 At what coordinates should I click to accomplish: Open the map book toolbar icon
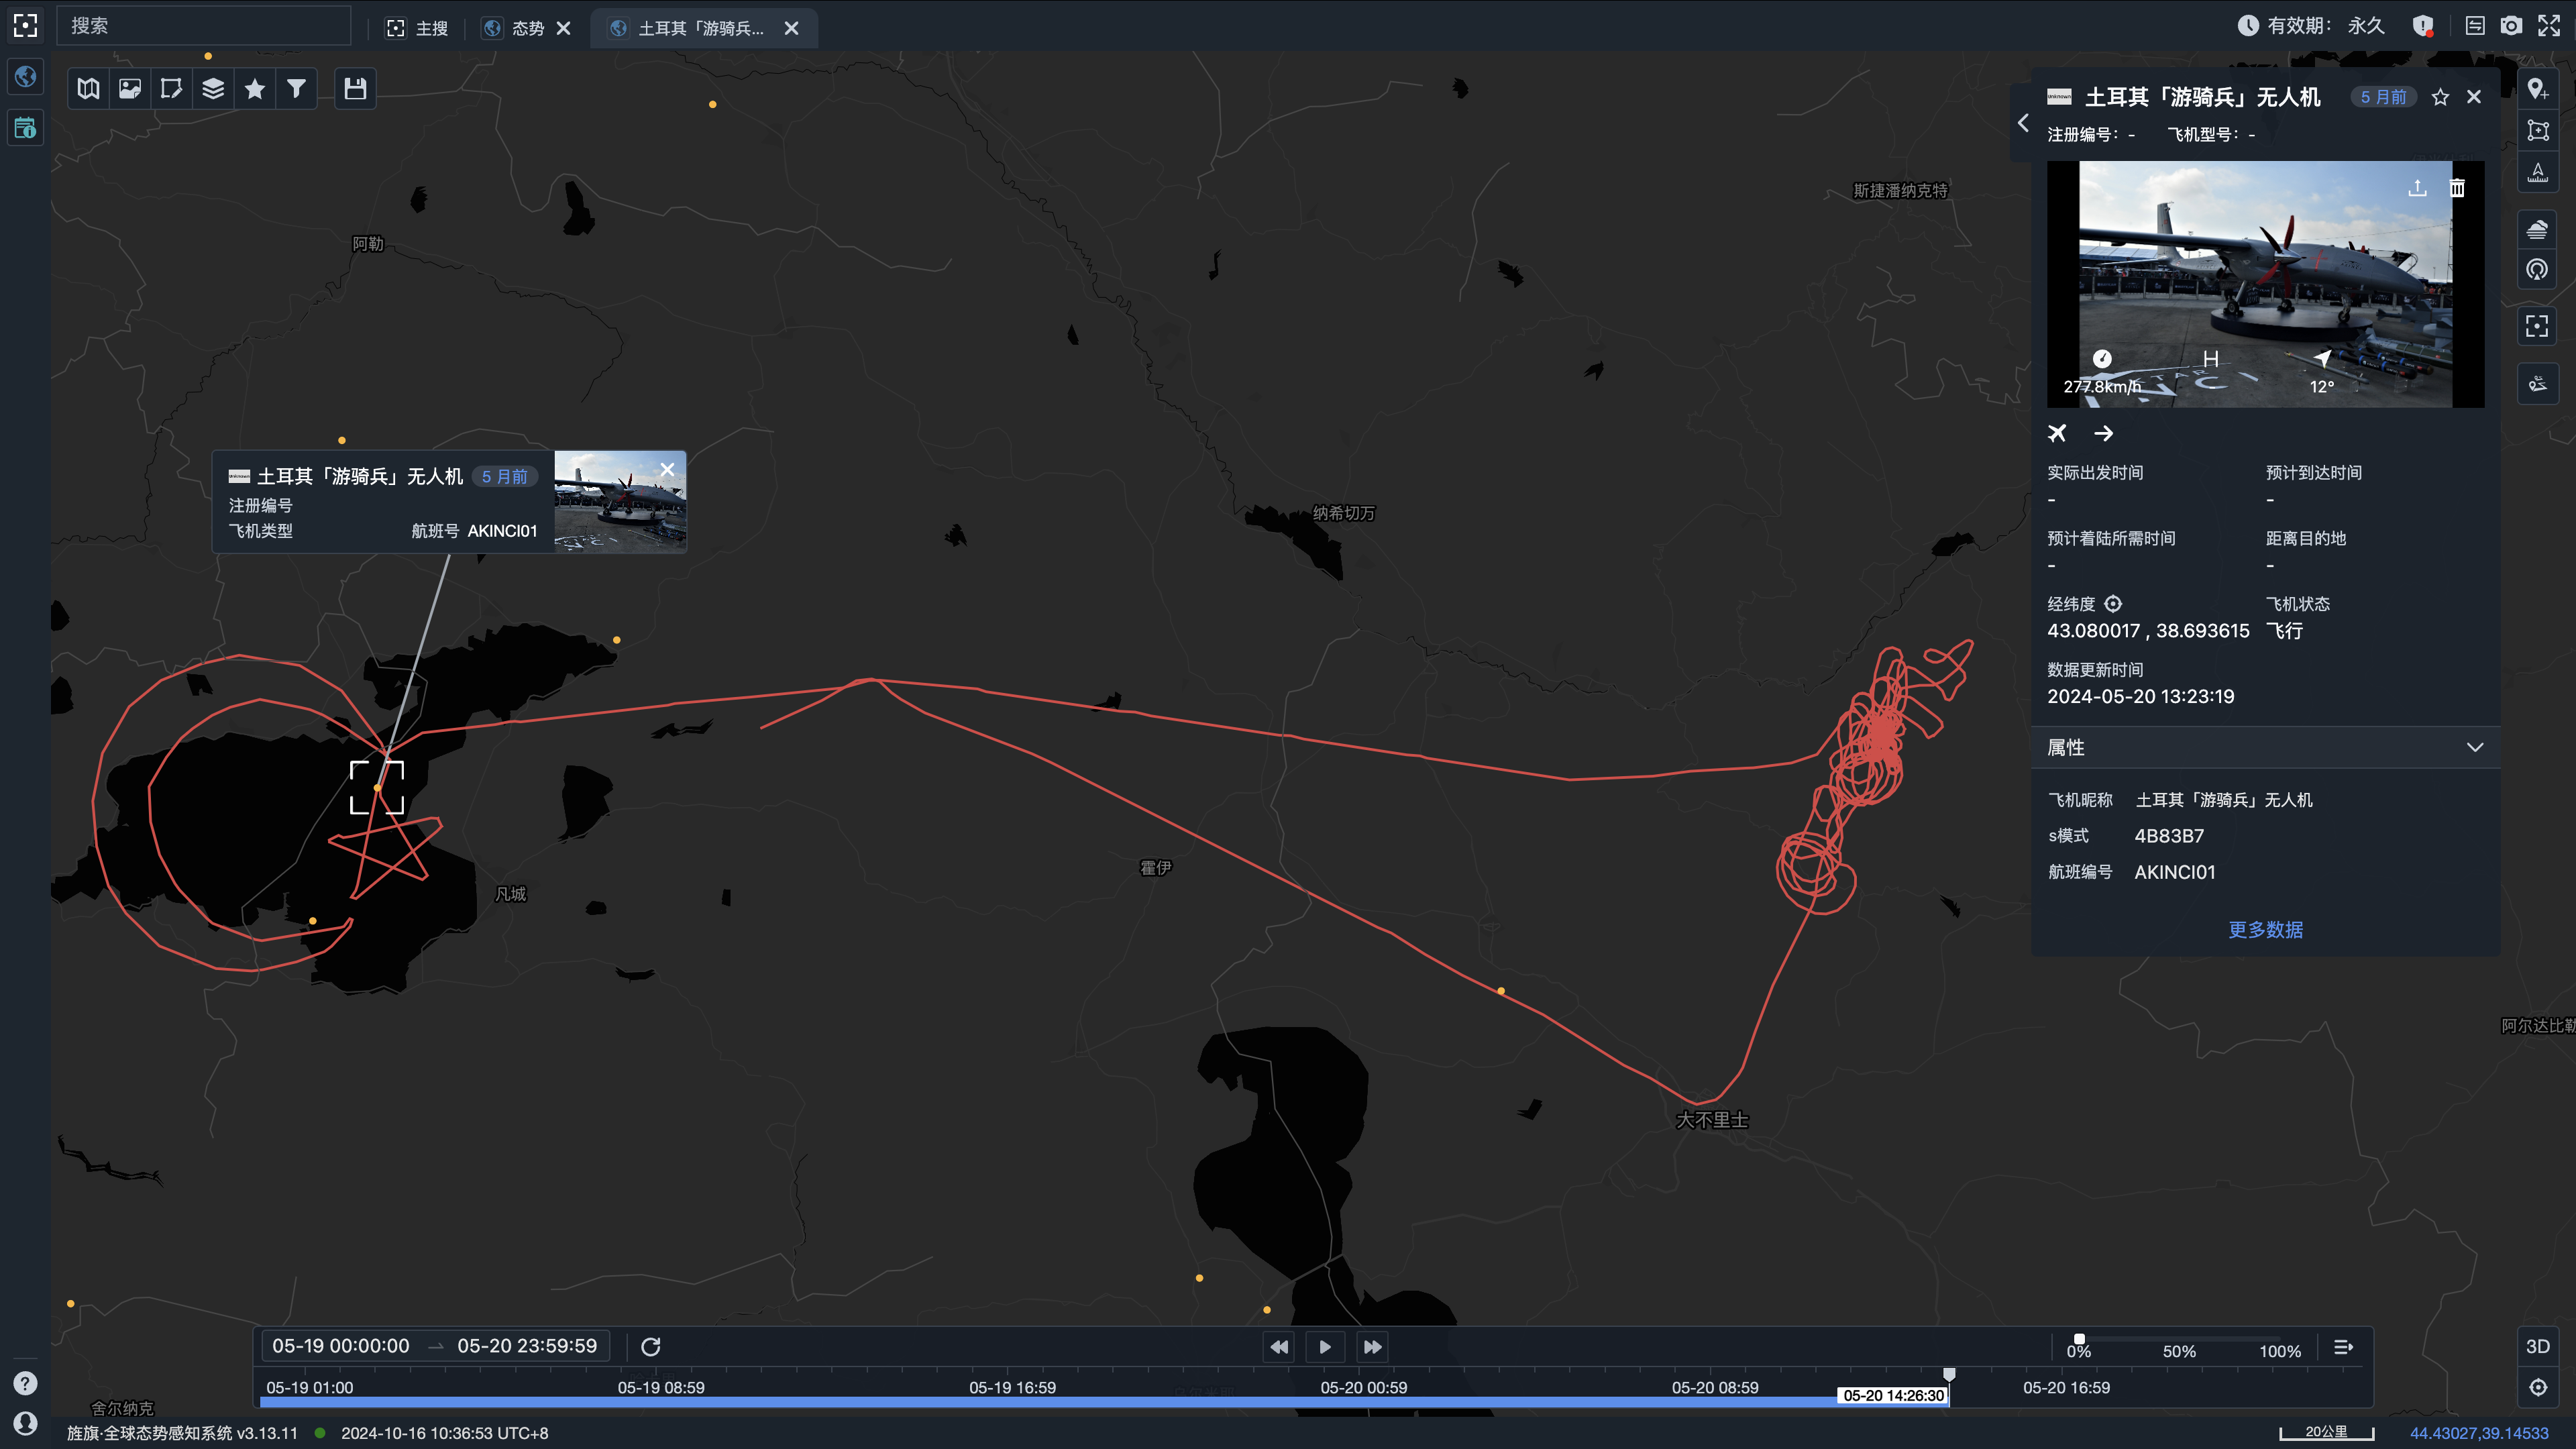(88, 89)
